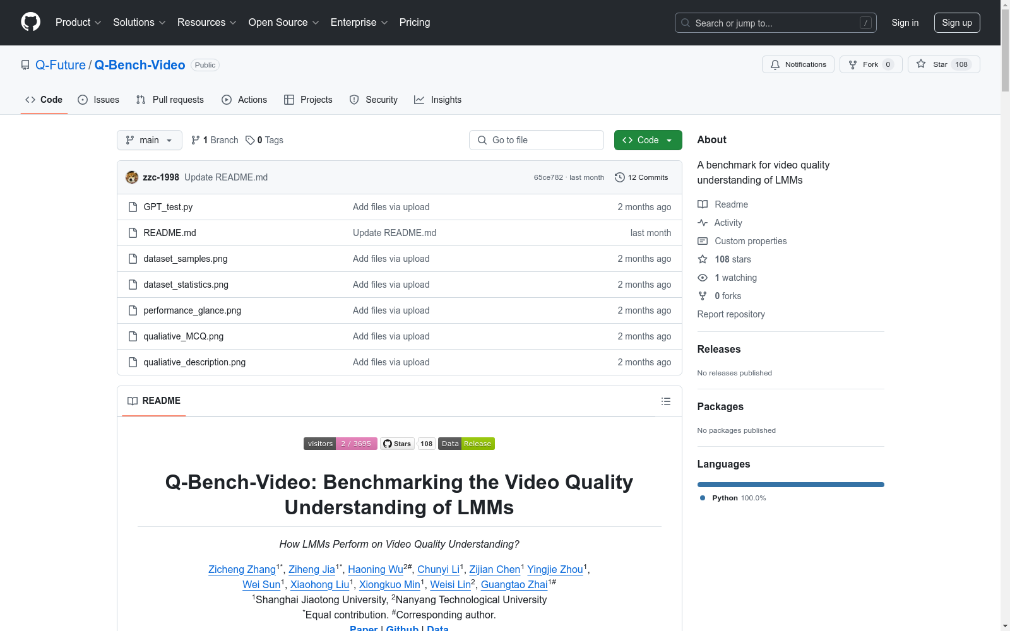This screenshot has width=1010, height=631.
Task: Click the commits history clock icon
Action: pyautogui.click(x=620, y=177)
